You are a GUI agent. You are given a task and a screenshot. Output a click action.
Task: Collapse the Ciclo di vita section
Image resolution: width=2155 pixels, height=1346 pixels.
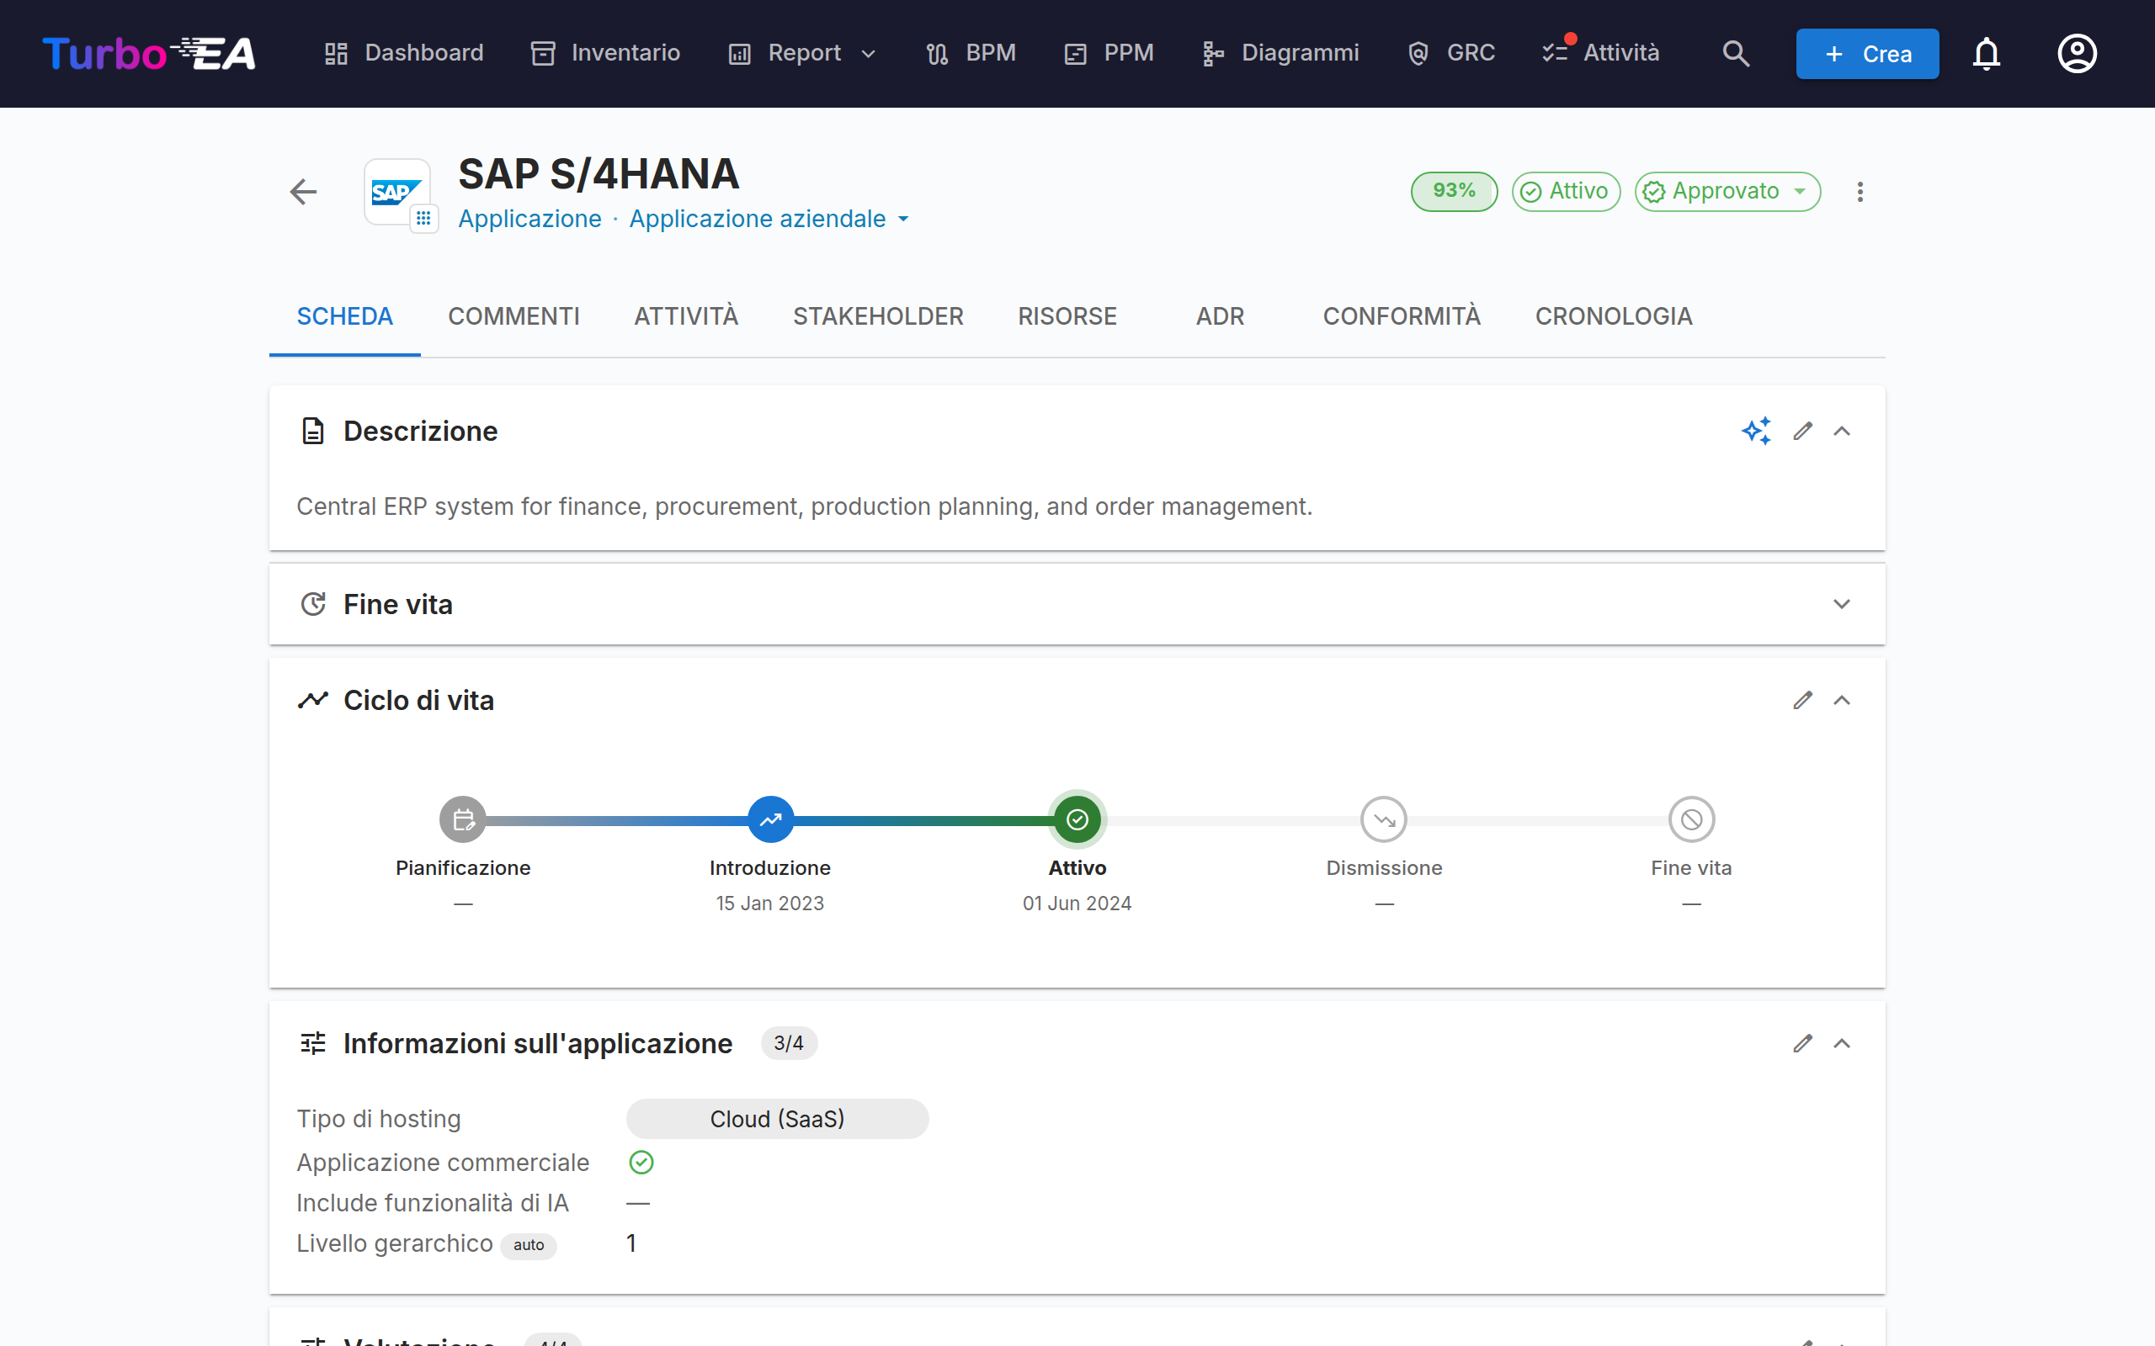point(1842,701)
